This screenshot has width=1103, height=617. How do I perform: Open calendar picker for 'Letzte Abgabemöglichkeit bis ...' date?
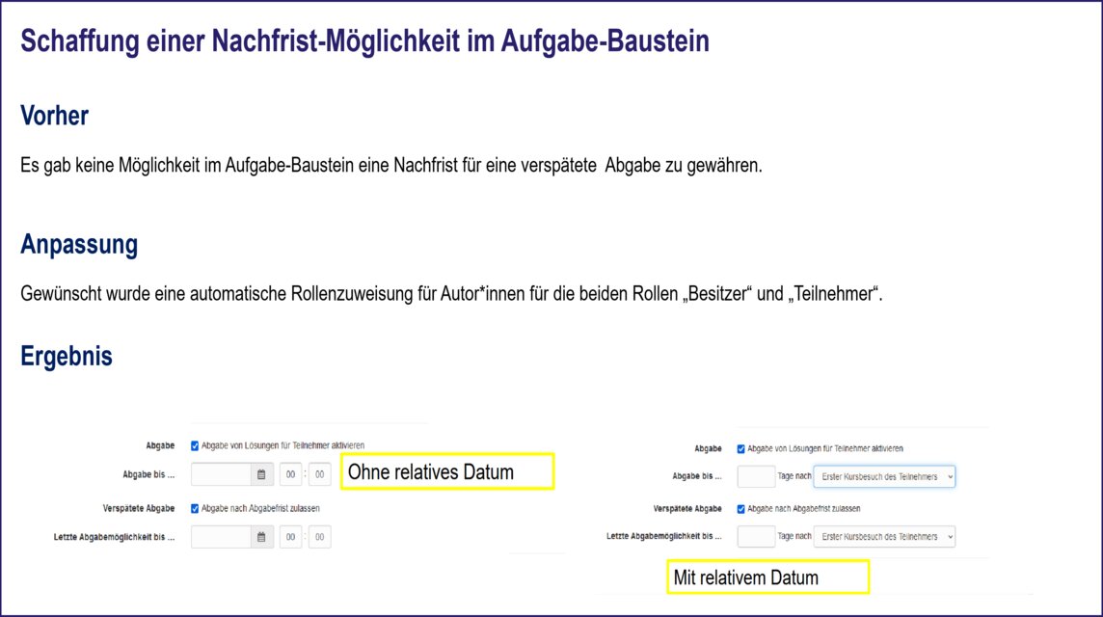[261, 537]
